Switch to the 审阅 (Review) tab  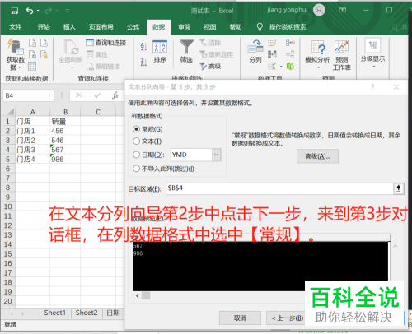(185, 27)
